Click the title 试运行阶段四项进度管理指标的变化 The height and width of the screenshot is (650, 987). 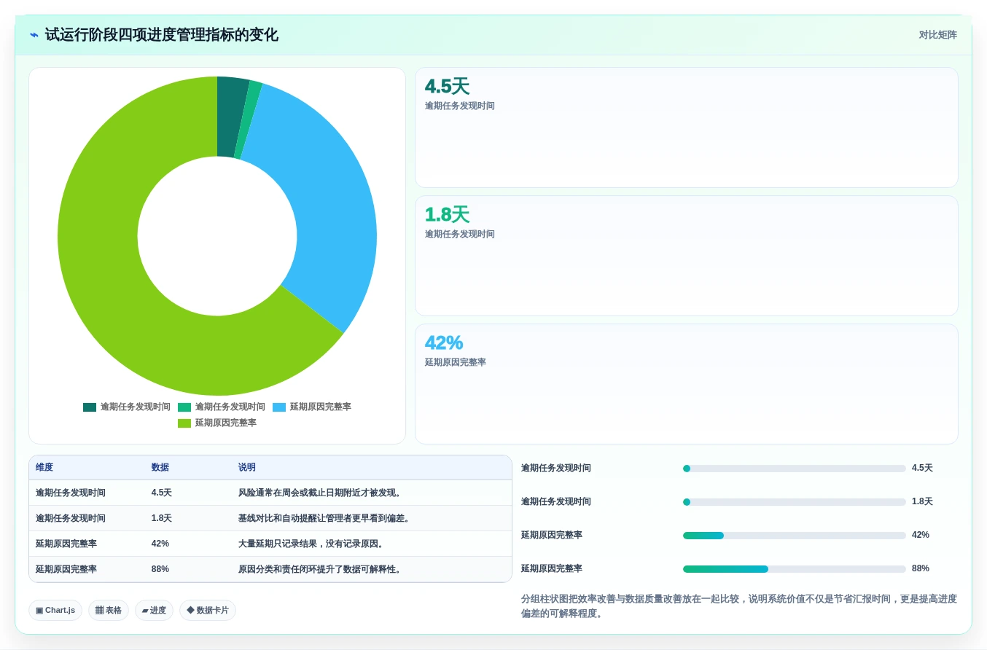[x=161, y=35]
